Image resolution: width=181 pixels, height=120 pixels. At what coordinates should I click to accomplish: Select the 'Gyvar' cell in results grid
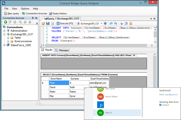[x=77, y=96]
